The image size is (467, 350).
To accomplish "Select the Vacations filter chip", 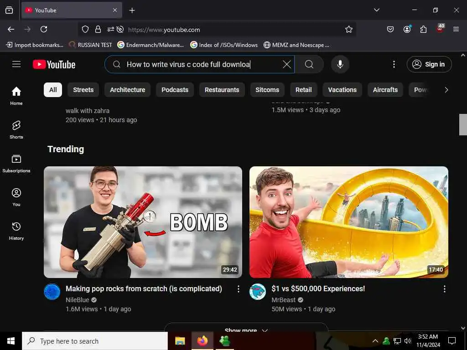I will [x=342, y=90].
